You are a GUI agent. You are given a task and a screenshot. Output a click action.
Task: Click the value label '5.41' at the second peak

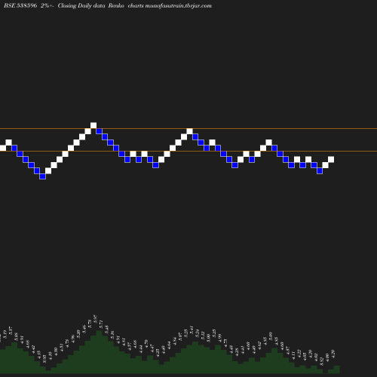[192, 330]
